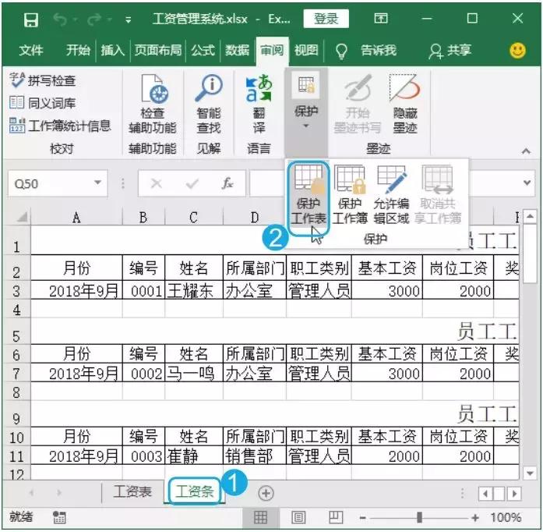
Task: Click the zoom in plus button
Action: tap(475, 518)
